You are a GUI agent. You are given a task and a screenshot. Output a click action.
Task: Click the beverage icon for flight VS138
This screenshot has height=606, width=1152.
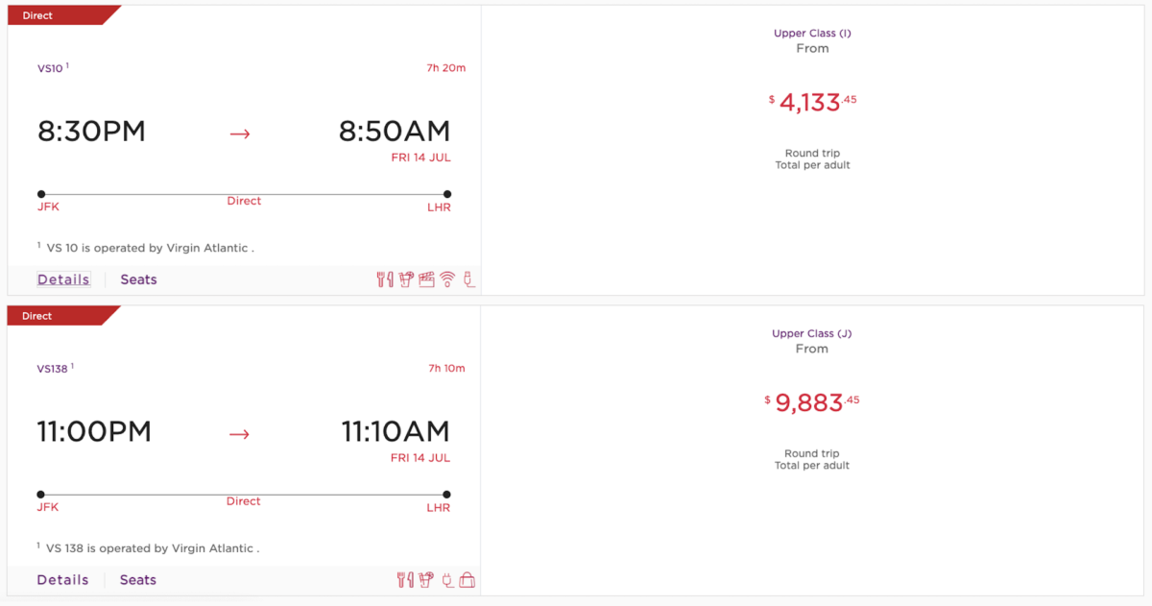425,579
